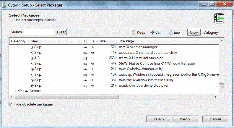Viewport: 234px width, 128px height.
Task: Minimize the Cygwin Setup window
Action: [204, 3]
